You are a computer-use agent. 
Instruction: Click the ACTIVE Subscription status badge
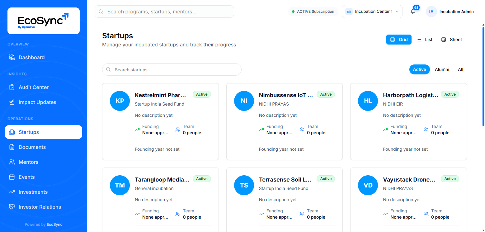pyautogui.click(x=313, y=12)
